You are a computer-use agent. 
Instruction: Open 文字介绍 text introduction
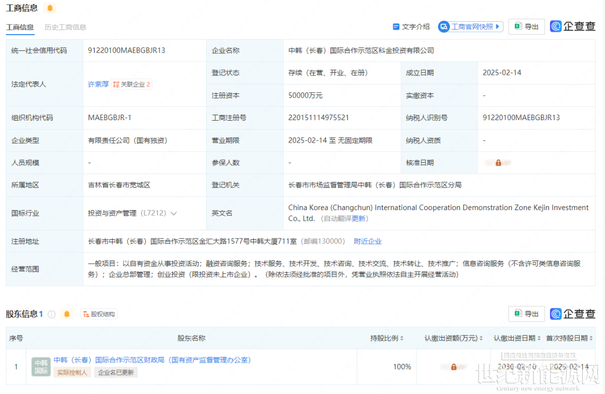tap(411, 27)
